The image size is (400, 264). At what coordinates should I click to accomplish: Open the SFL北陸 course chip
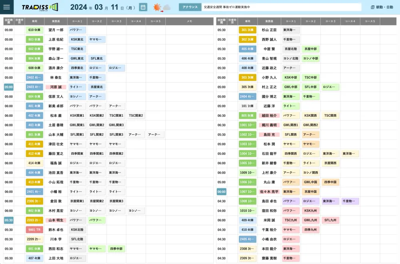click(x=77, y=239)
